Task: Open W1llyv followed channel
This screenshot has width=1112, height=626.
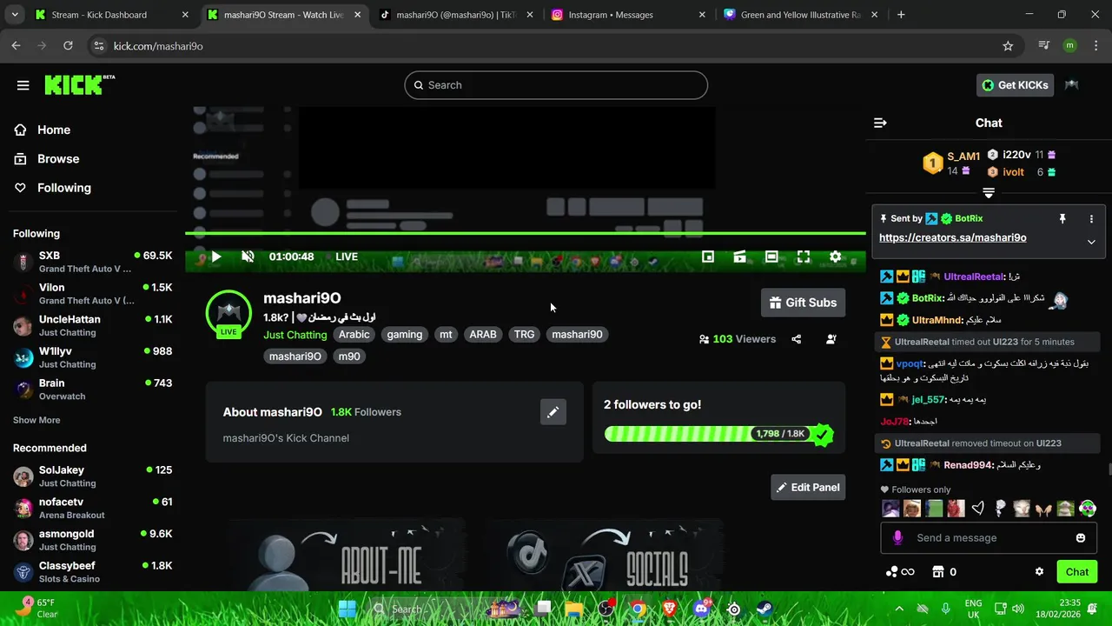Action: (93, 357)
